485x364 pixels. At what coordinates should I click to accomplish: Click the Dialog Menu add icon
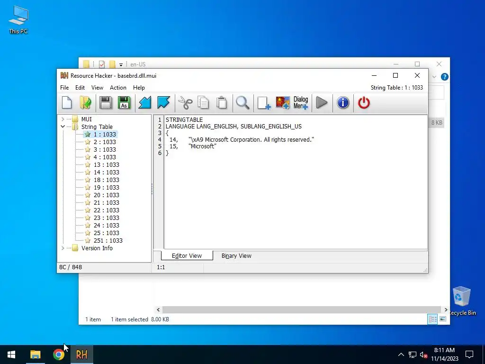tap(301, 103)
